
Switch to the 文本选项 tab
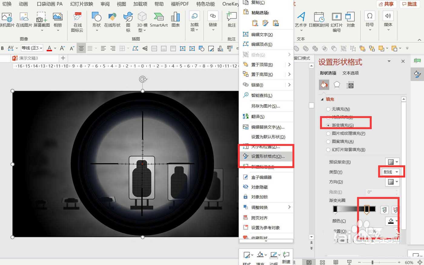(x=350, y=73)
